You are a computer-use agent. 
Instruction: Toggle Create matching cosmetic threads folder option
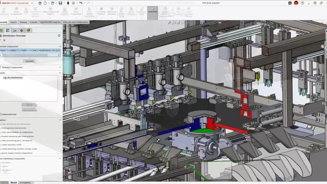[1, 149]
